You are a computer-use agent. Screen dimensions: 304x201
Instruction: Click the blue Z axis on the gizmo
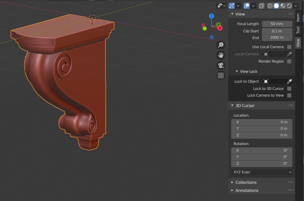click(211, 16)
